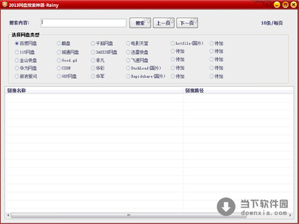The width and height of the screenshot is (299, 224).
Task: Click the app shield icon in title bar
Action: pos(5,4)
